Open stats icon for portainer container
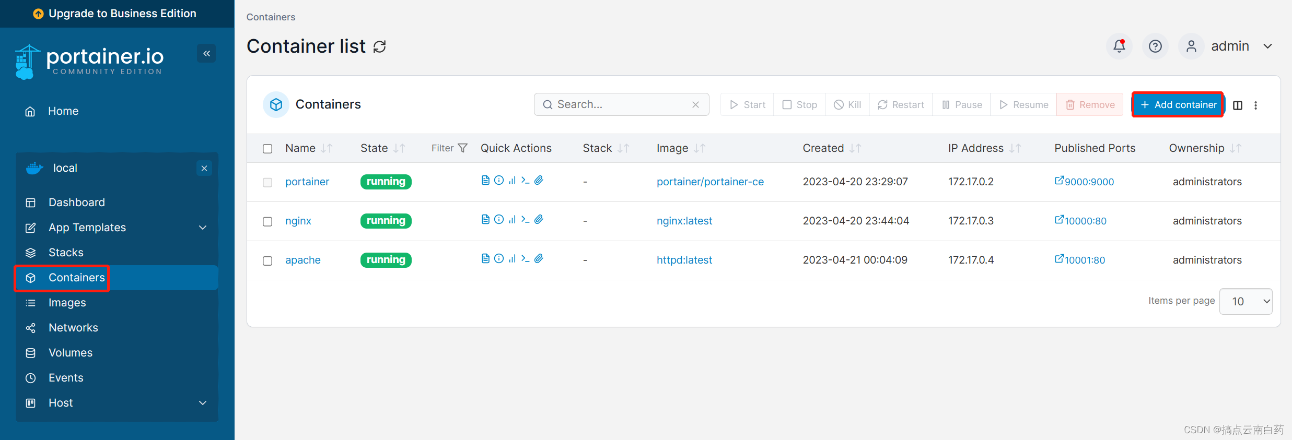1292x440 pixels. pos(513,180)
